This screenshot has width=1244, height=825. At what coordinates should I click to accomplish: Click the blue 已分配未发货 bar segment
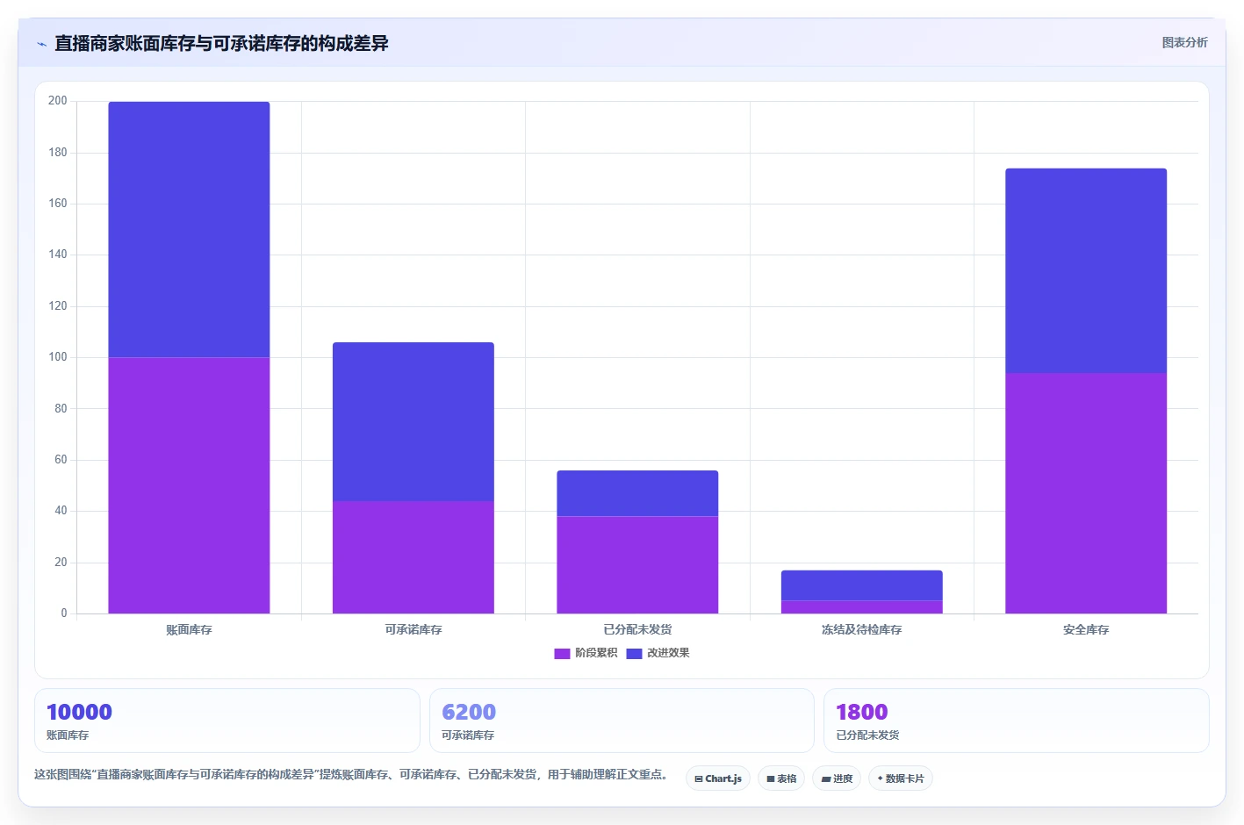[637, 493]
